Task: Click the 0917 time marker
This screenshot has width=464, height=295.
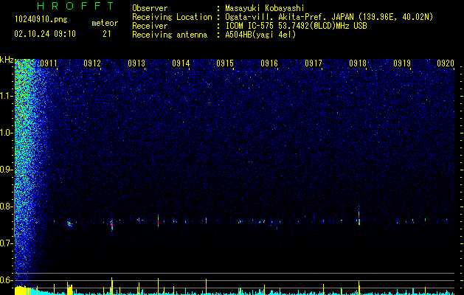Action: 314,63
